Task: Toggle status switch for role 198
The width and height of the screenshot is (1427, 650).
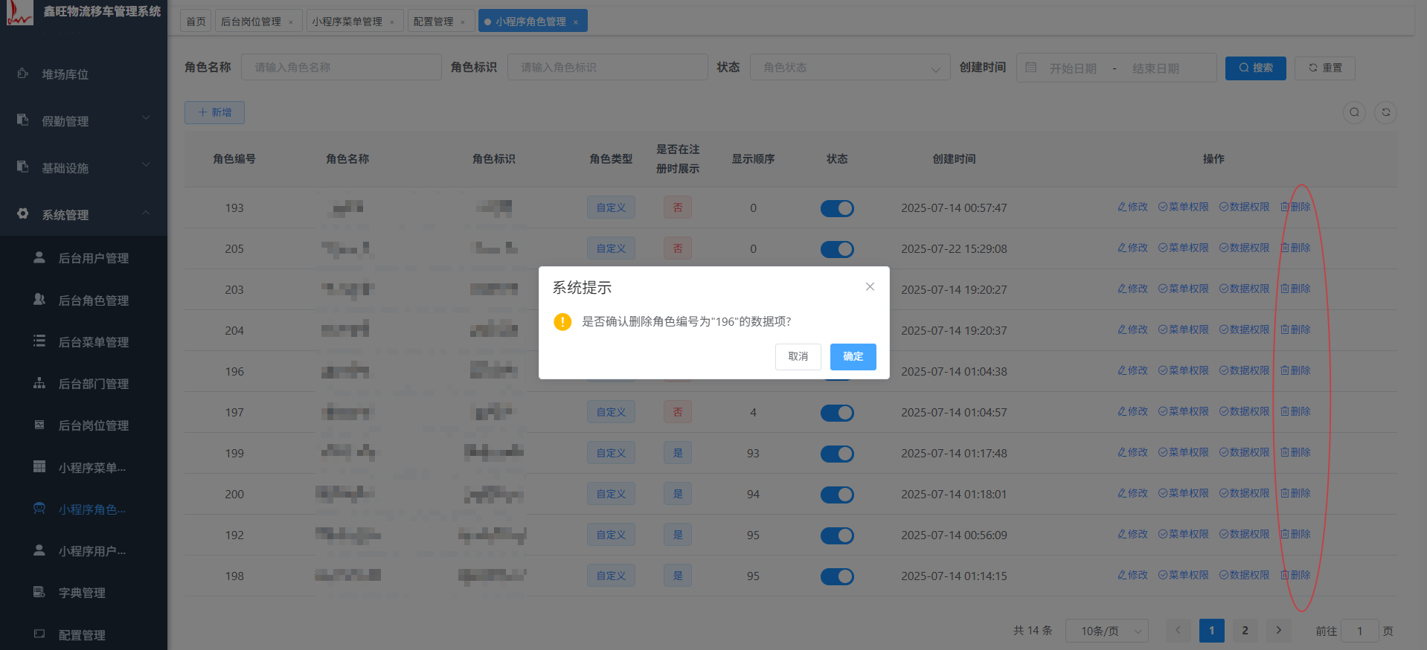Action: 837,576
